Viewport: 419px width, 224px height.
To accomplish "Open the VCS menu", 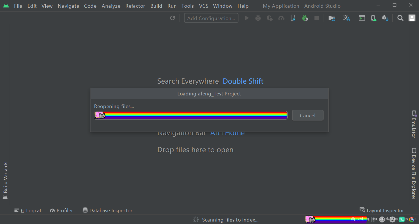I will [x=204, y=6].
